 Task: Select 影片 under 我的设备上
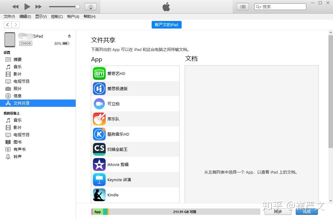(38, 127)
